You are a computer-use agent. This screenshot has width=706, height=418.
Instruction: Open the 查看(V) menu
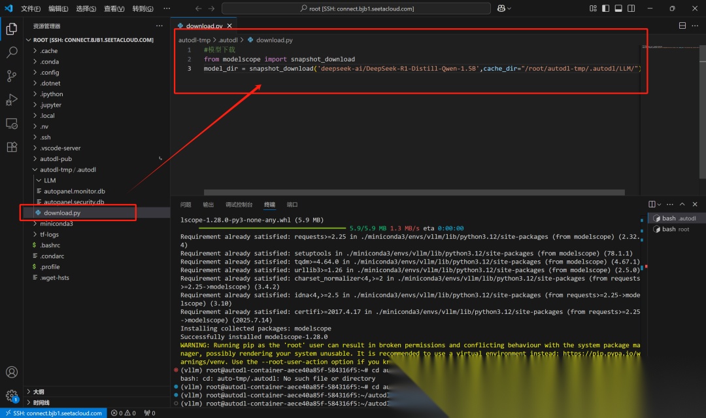[114, 9]
